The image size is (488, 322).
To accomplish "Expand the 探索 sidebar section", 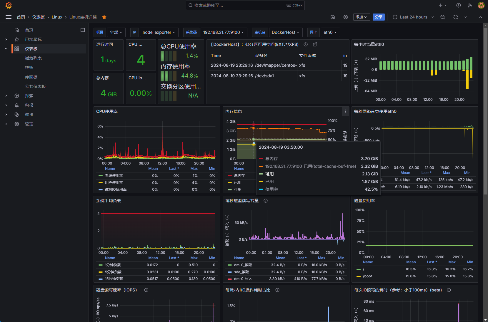I will (6, 96).
